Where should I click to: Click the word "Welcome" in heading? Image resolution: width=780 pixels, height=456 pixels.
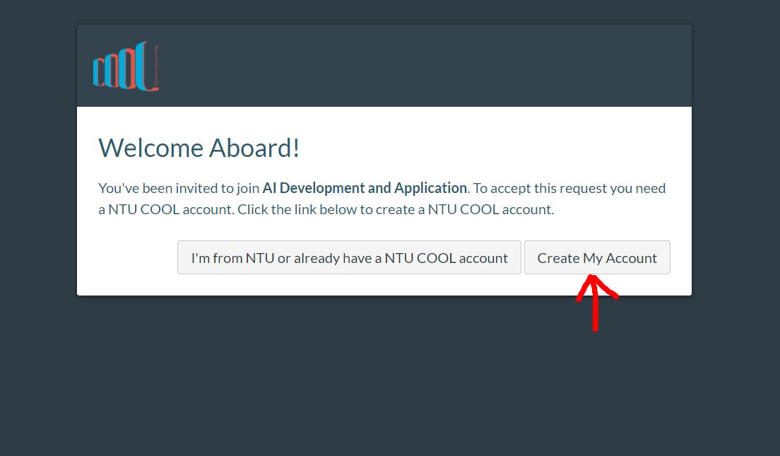(150, 148)
